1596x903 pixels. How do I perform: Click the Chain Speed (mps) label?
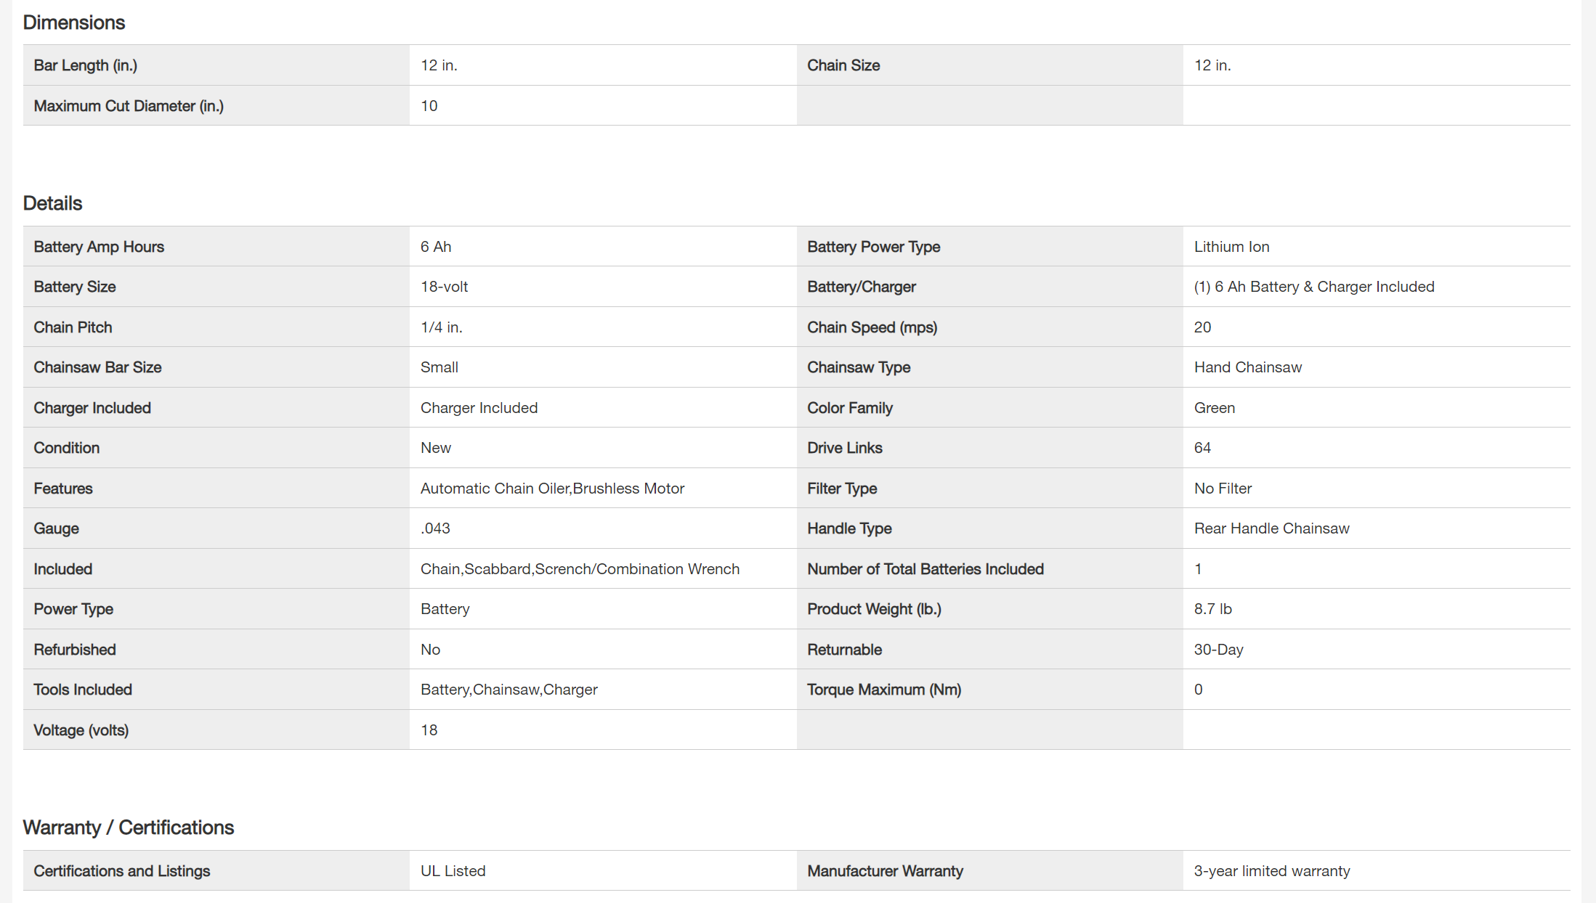click(872, 327)
